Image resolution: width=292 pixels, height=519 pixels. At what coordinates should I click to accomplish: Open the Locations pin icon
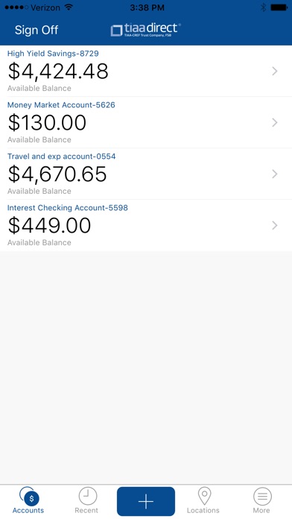coord(204,496)
